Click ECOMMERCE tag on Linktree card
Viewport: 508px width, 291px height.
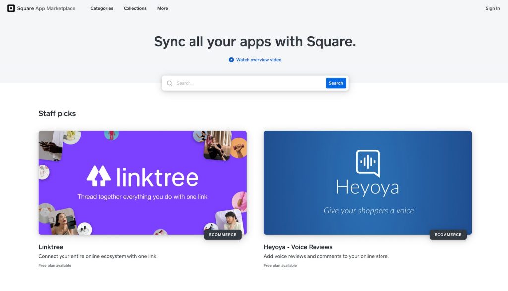pos(223,235)
